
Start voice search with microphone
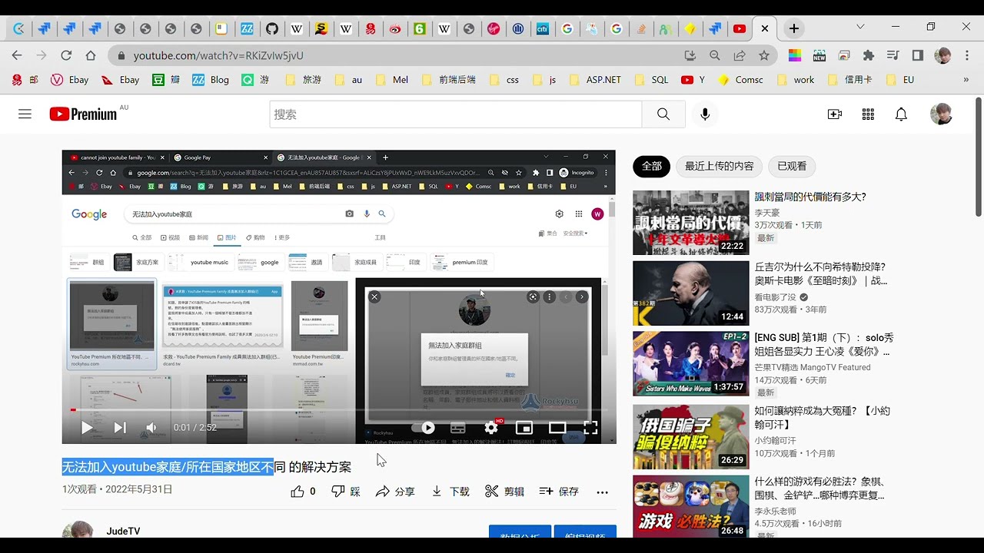[704, 114]
